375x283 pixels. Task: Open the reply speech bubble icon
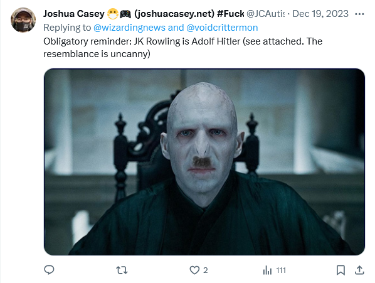pos(50,270)
